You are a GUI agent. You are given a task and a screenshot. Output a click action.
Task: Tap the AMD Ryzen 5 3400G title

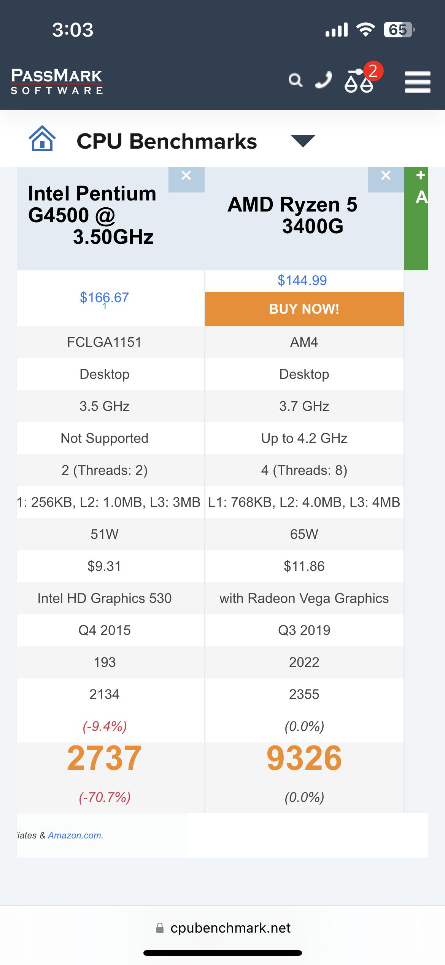[292, 215]
